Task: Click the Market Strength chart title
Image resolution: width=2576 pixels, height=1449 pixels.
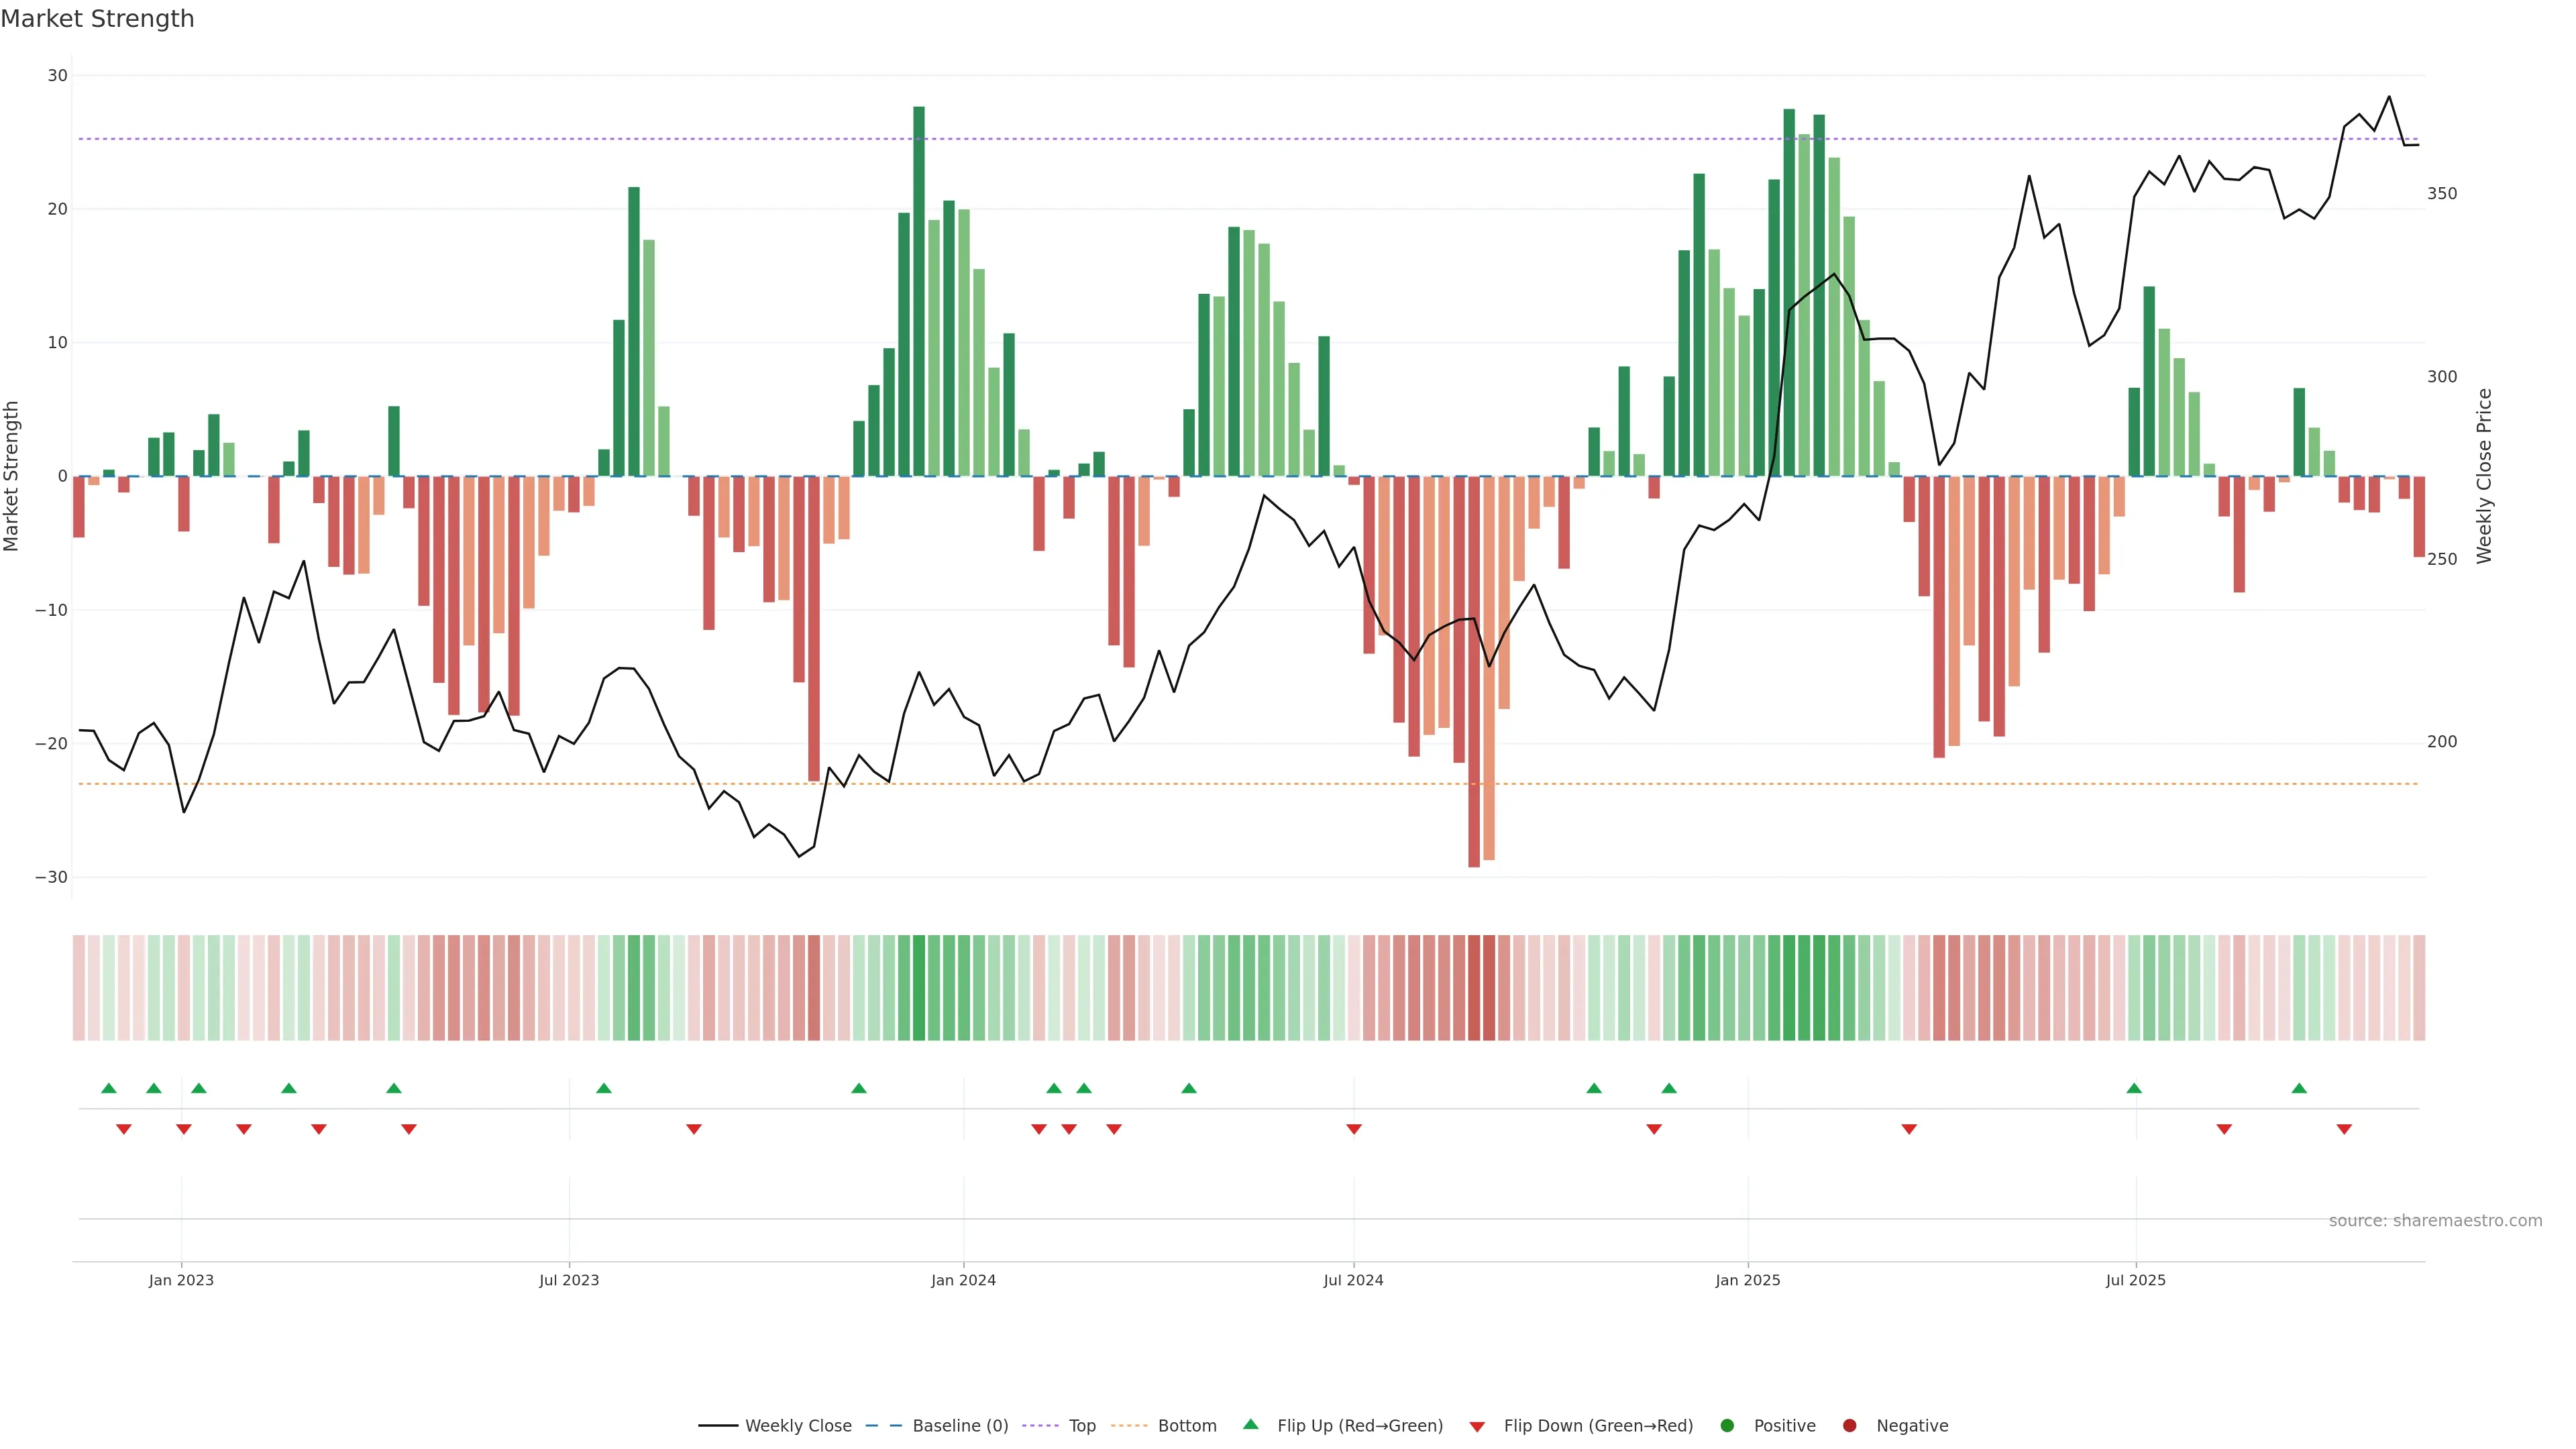Action: pos(97,19)
